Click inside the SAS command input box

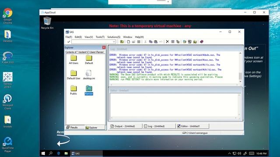point(92,42)
